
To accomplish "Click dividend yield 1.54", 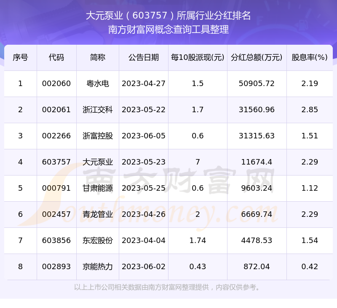I will click(x=310, y=240).
